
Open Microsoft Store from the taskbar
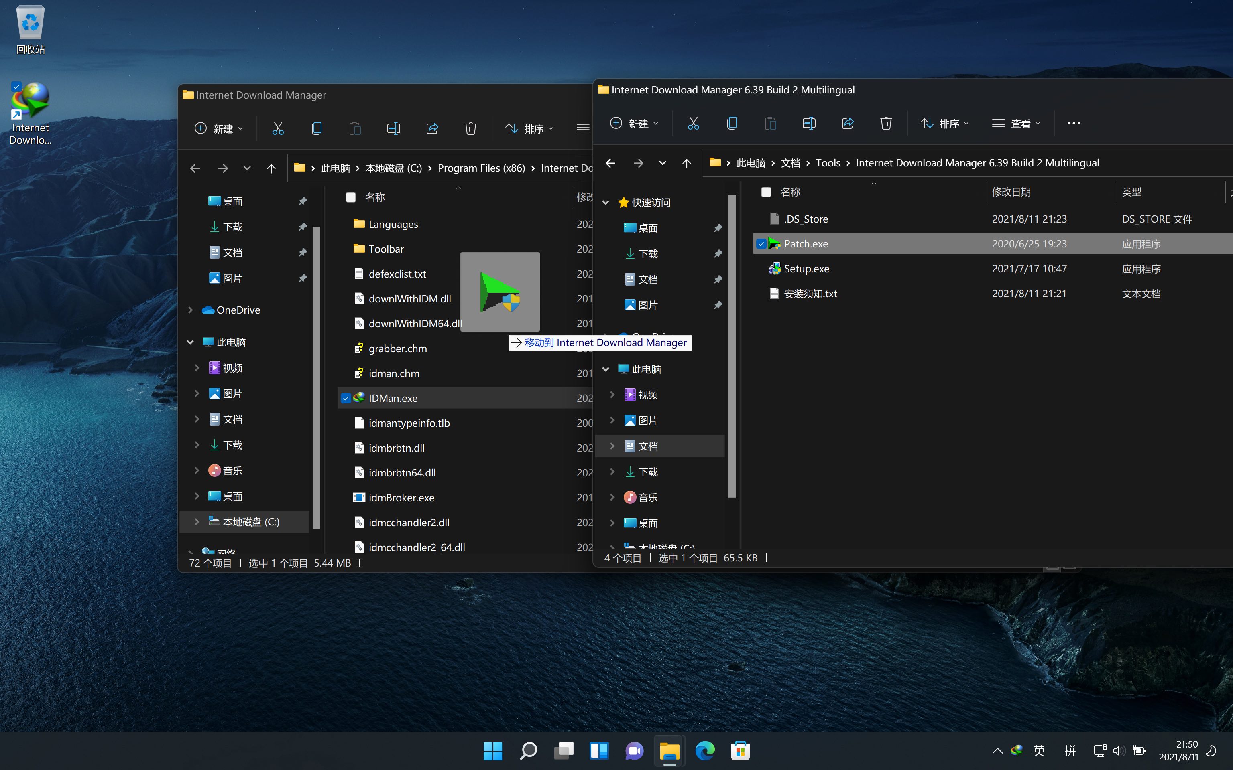[740, 751]
